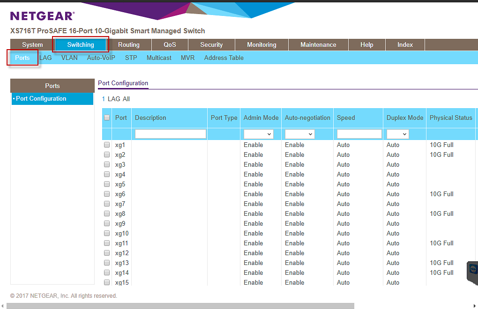Open the Auto-VoIP submenu
The width and height of the screenshot is (478, 309).
[x=101, y=58]
